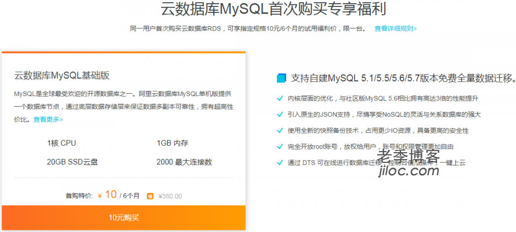
Task: Click the 20GB SSD云盘 spec text
Action: (x=73, y=162)
